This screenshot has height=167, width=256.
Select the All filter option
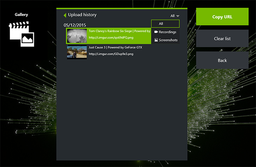pos(165,24)
